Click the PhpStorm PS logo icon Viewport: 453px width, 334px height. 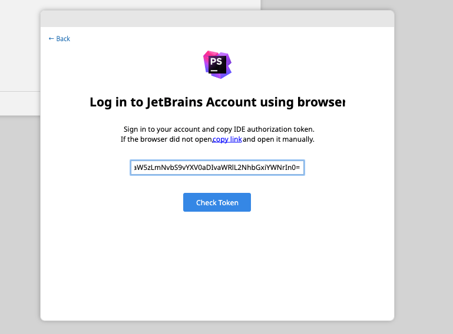point(217,65)
